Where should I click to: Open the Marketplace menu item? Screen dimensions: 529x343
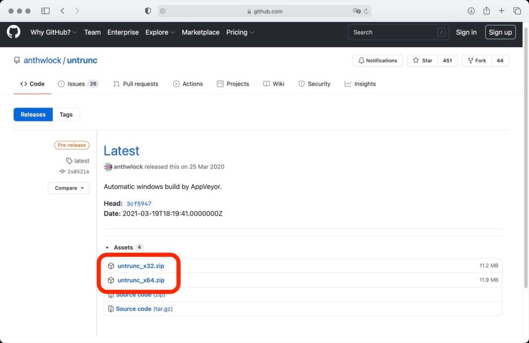coord(200,32)
